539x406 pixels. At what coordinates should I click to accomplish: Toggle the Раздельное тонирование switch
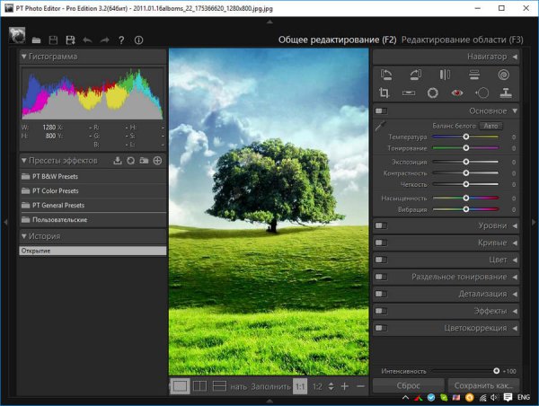(381, 277)
